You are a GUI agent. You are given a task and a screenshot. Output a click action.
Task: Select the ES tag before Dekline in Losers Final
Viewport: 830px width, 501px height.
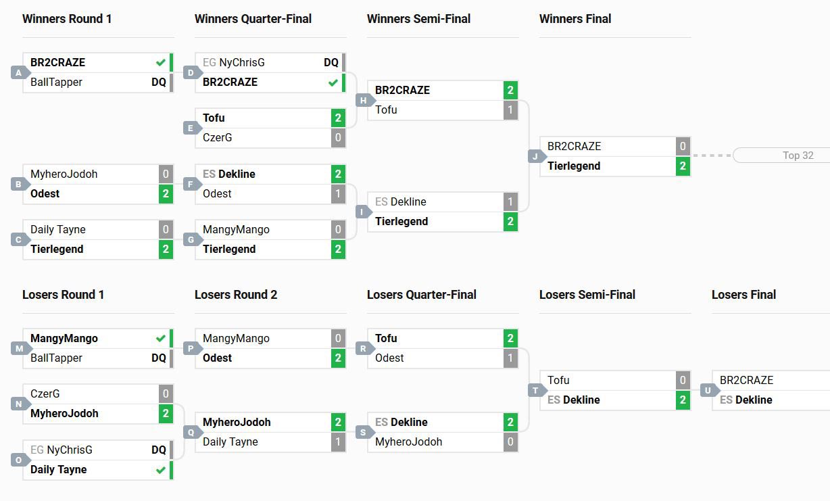726,400
